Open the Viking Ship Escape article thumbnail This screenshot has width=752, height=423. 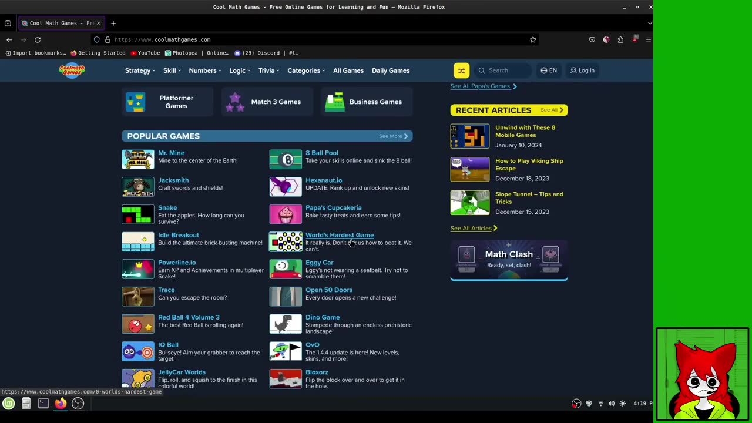(470, 169)
